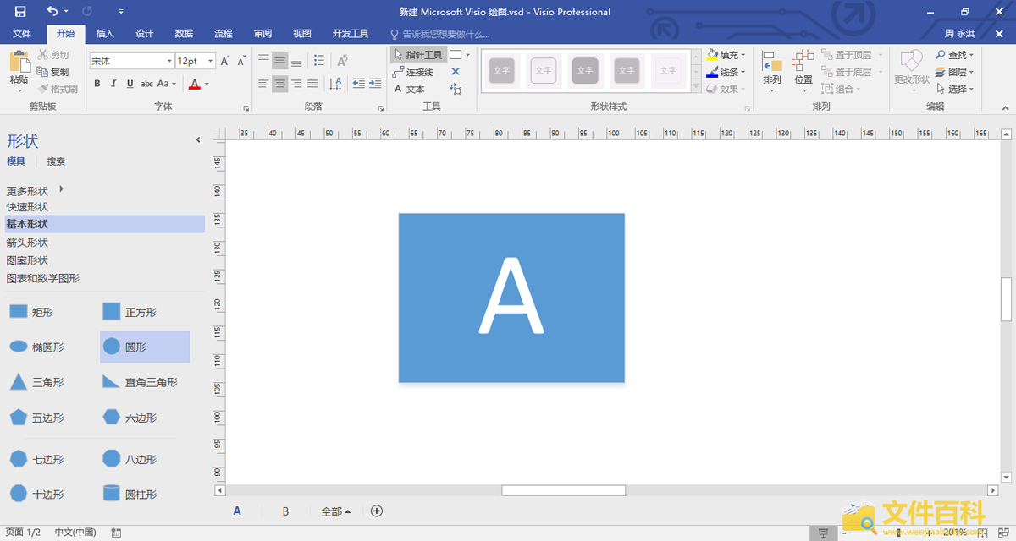Screen dimensions: 1016x541
Task: Expand the 全部 all-pages list
Action: pyautogui.click(x=336, y=511)
